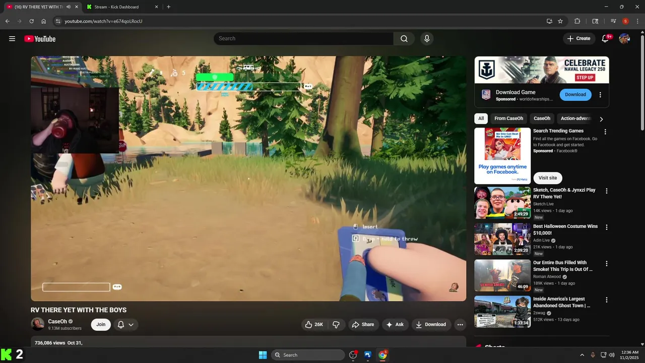This screenshot has width=645, height=363.
Task: Select the Action-adventure filter chip
Action: click(x=575, y=118)
